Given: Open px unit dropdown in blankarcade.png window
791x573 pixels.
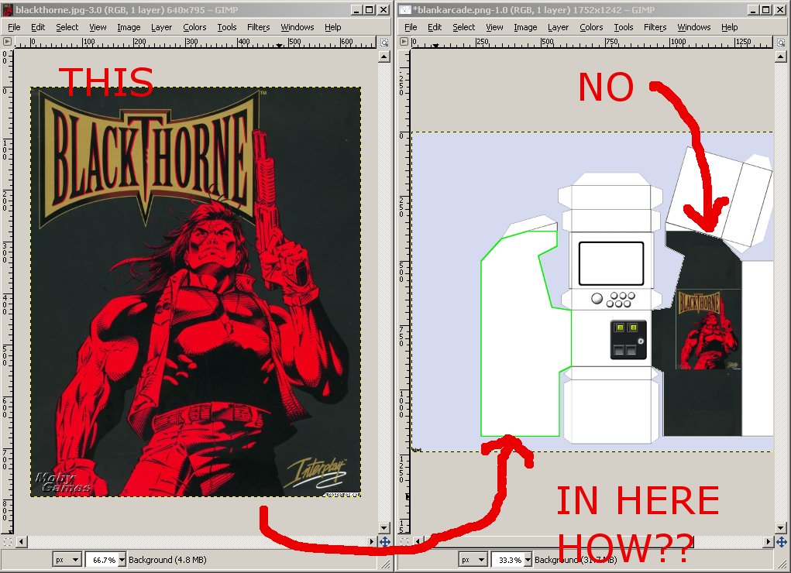Looking at the screenshot, I should pyautogui.click(x=473, y=560).
